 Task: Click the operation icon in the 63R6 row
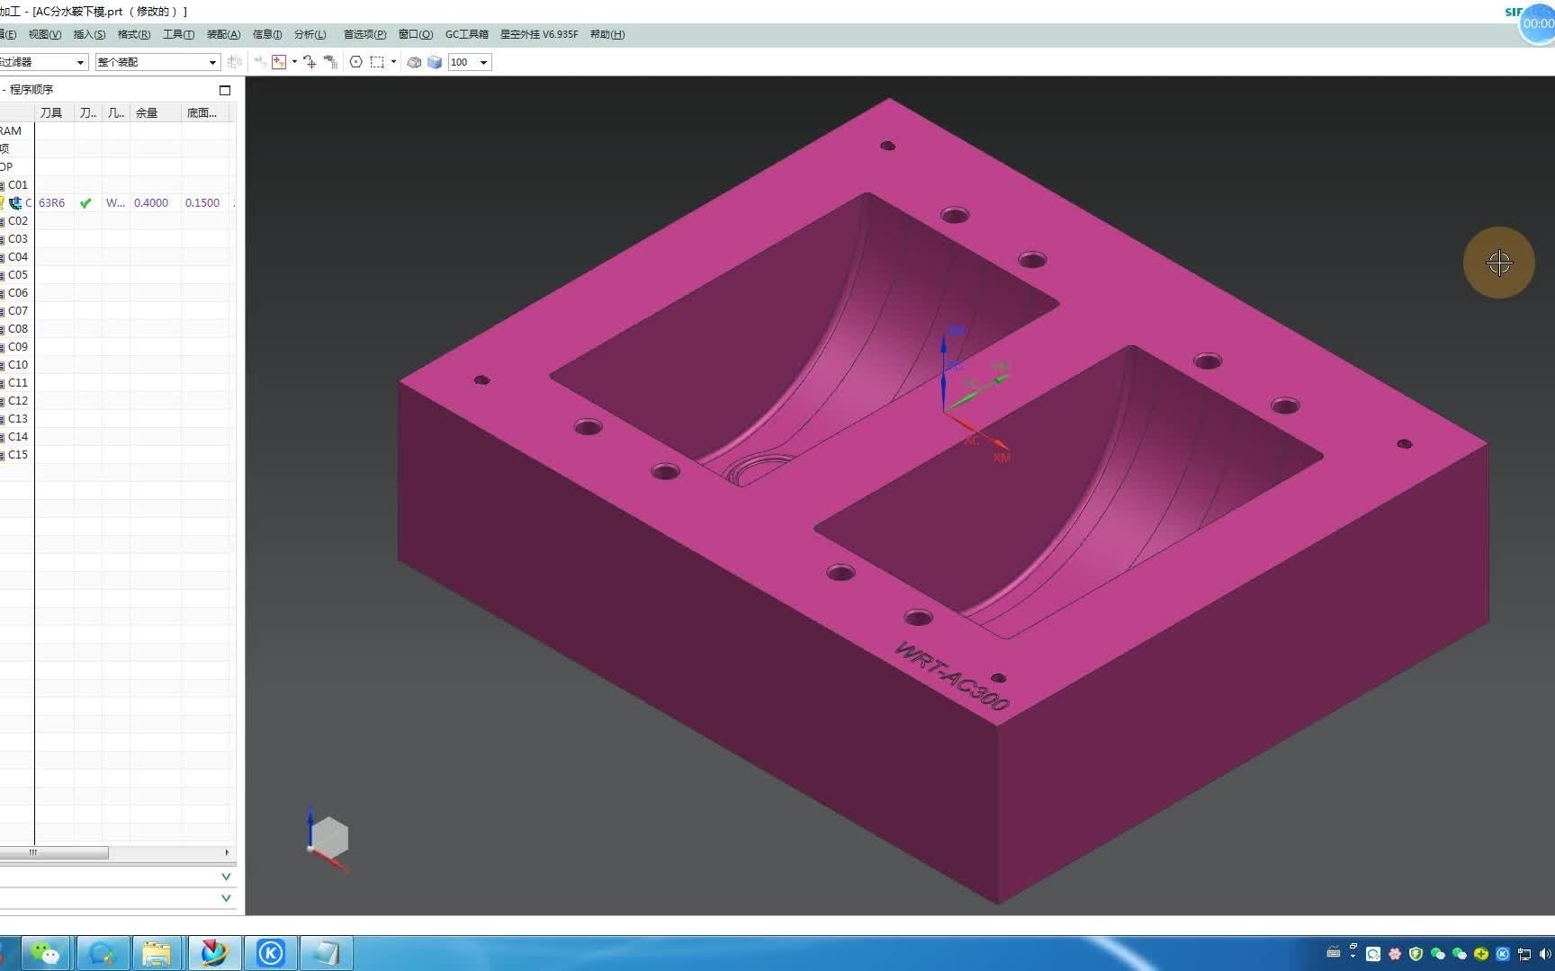click(15, 202)
